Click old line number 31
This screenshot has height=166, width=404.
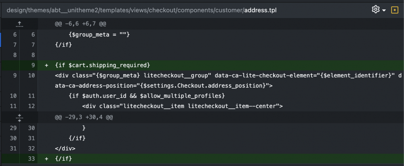(x=13, y=148)
